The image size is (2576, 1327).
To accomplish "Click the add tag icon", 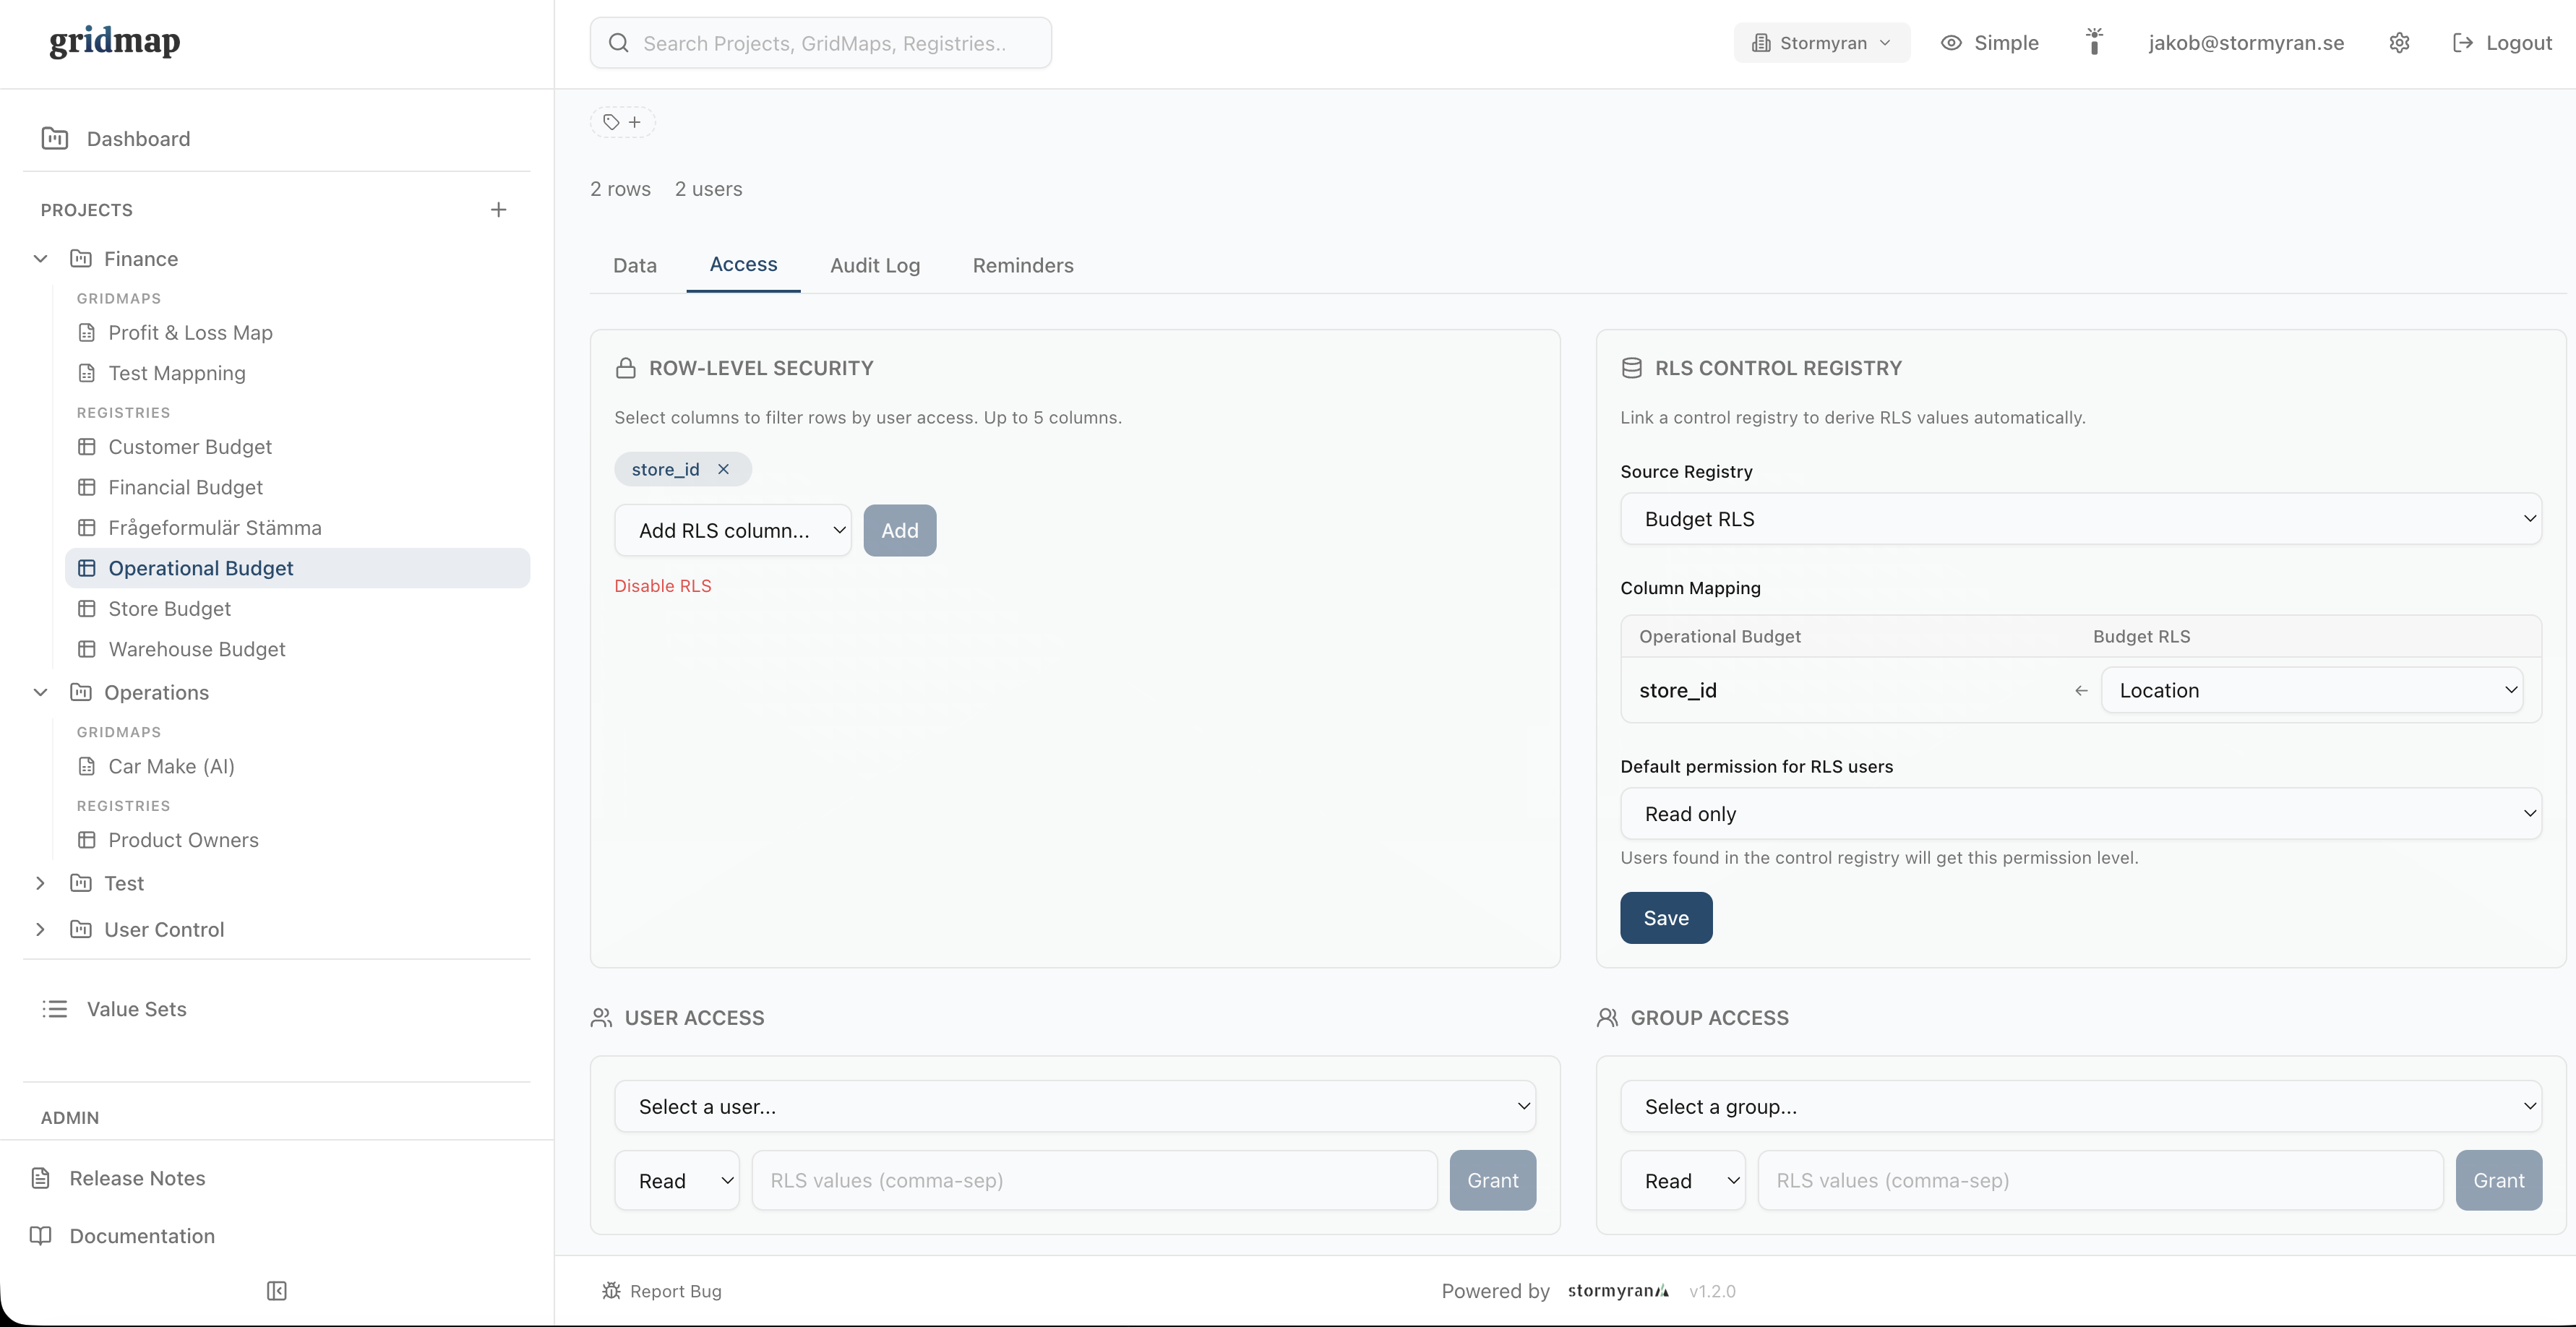I will pyautogui.click(x=622, y=122).
